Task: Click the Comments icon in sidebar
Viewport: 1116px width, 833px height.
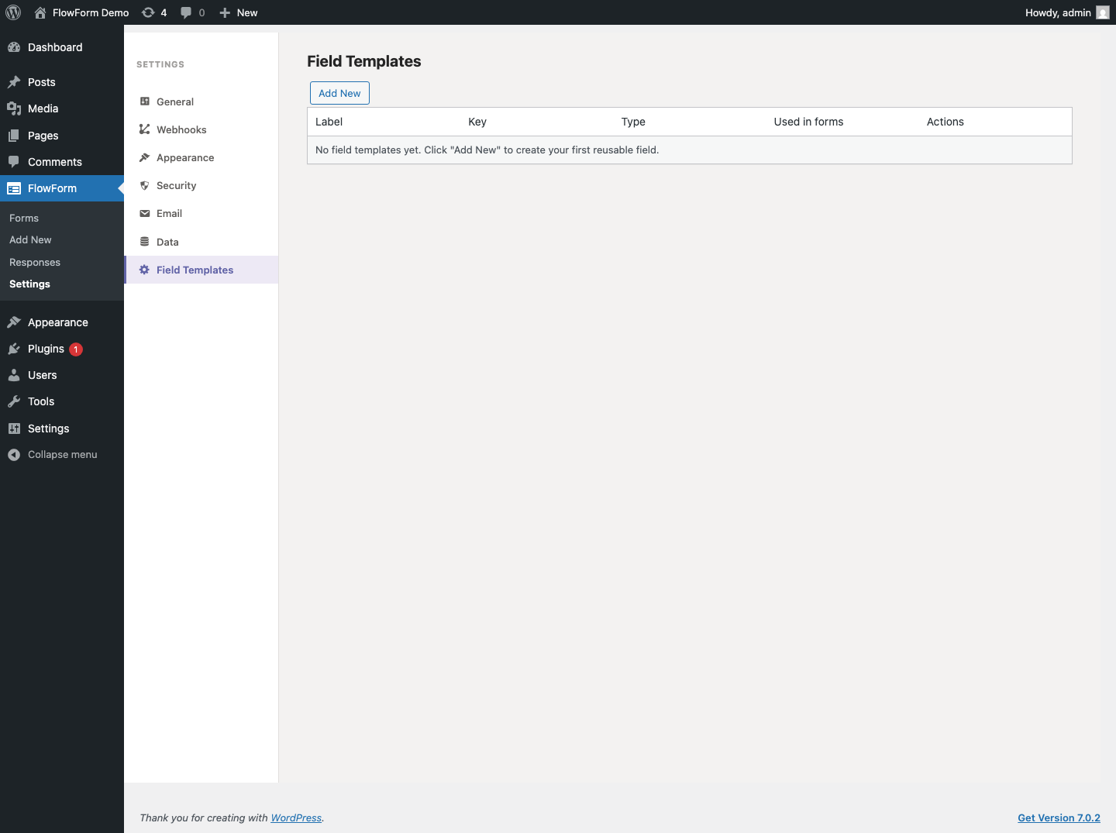Action: (x=14, y=162)
